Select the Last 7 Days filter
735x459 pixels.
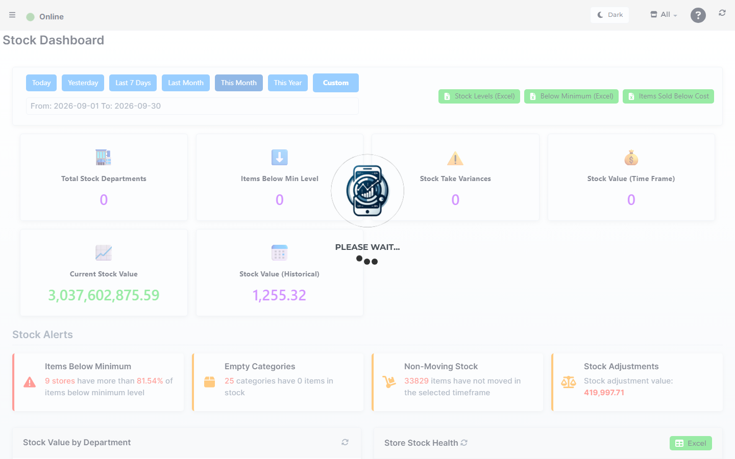pyautogui.click(x=133, y=83)
